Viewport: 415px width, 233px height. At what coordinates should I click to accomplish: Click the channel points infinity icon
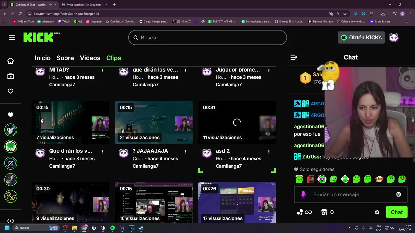click(x=304, y=212)
